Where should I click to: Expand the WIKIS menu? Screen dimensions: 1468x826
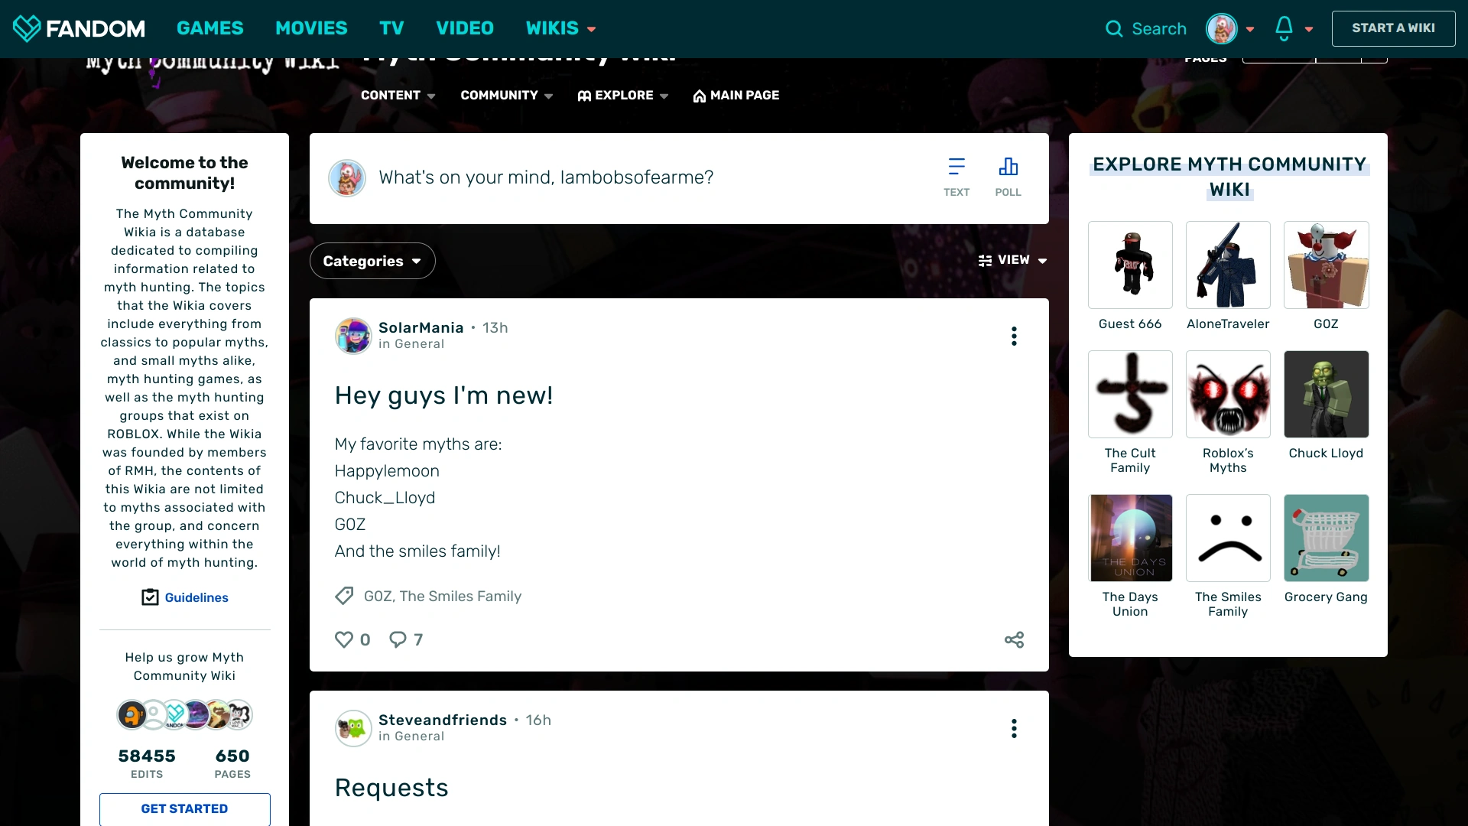(x=560, y=28)
